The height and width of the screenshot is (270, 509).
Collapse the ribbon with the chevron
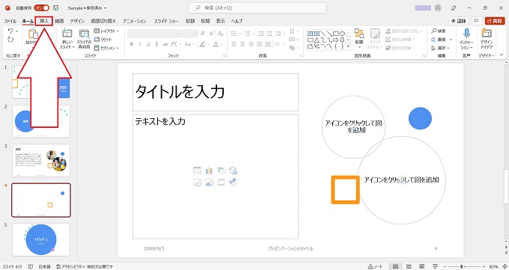tap(502, 55)
